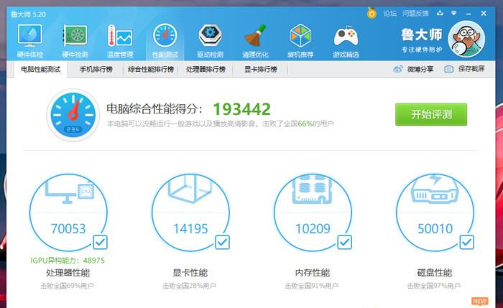This screenshot has height=308, width=503.
Task: Open 游戏精选 gamepad icon
Action: pyautogui.click(x=346, y=38)
